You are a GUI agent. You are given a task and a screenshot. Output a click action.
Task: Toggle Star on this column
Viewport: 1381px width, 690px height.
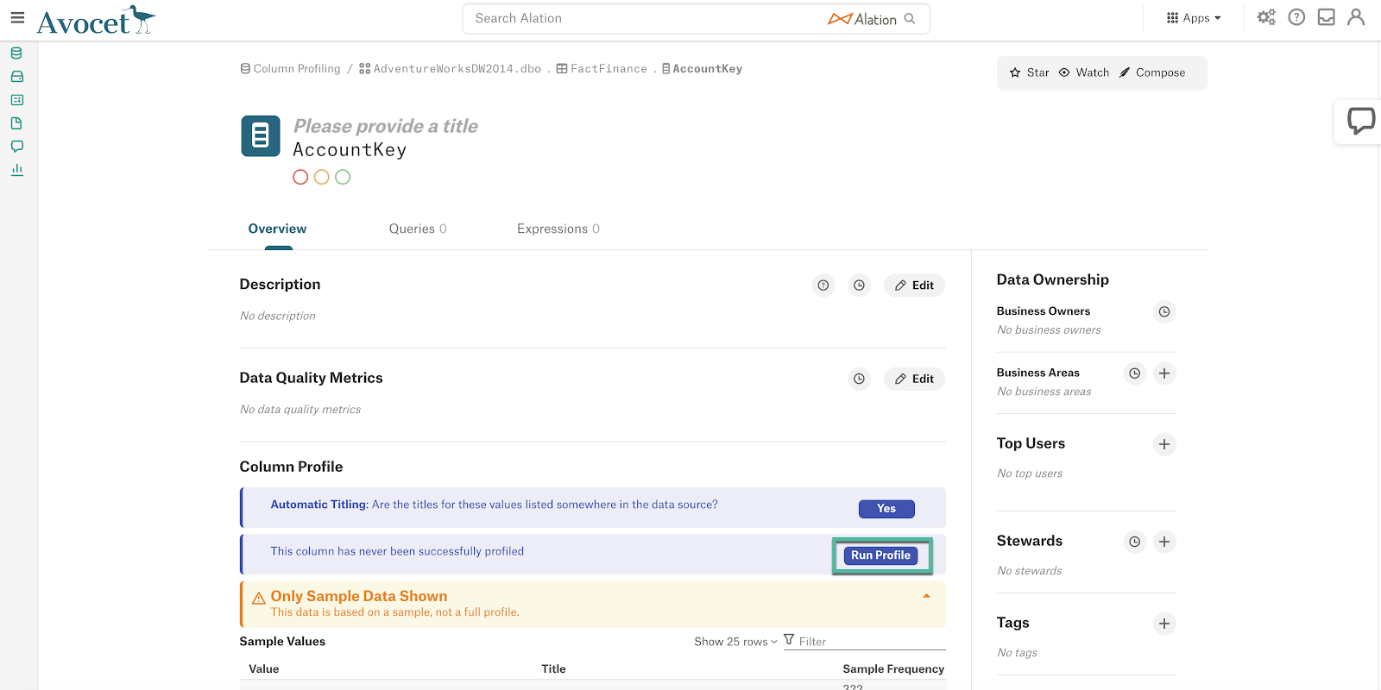point(1029,72)
